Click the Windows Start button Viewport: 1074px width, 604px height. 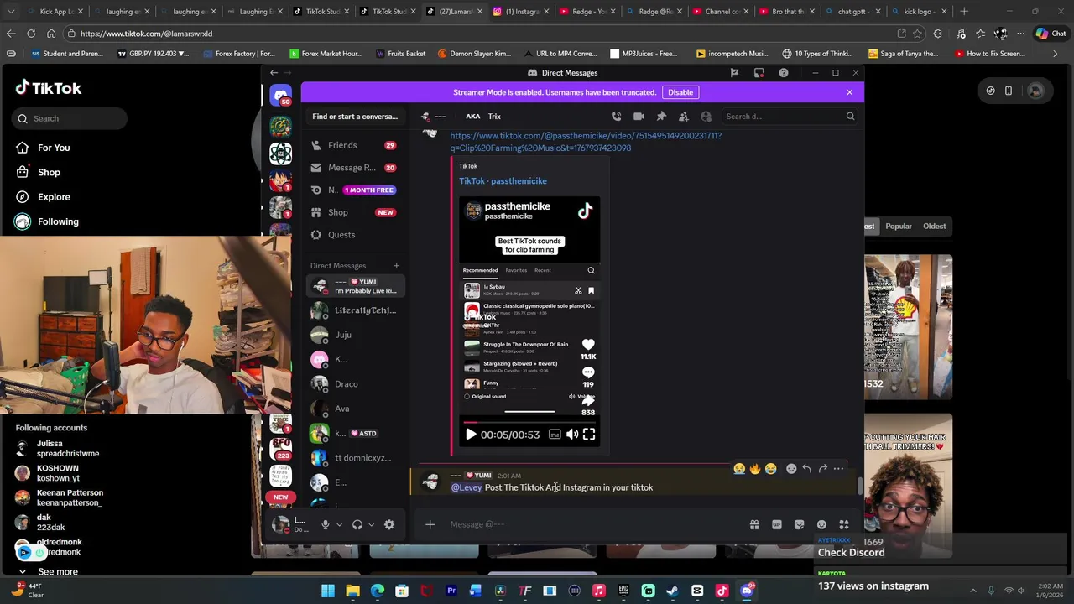328,591
